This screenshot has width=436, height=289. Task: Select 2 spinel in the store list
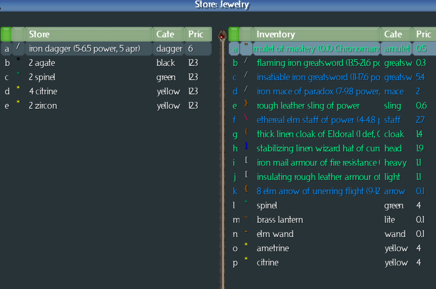click(42, 77)
